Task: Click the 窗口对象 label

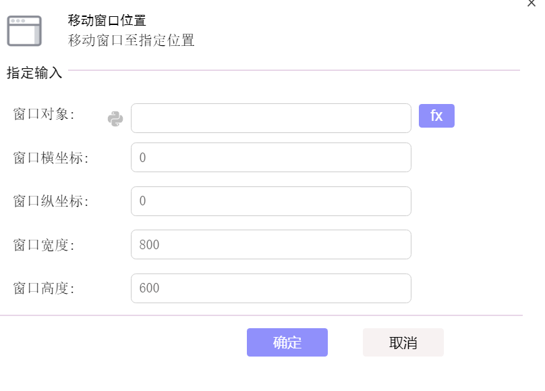Action: pos(44,114)
